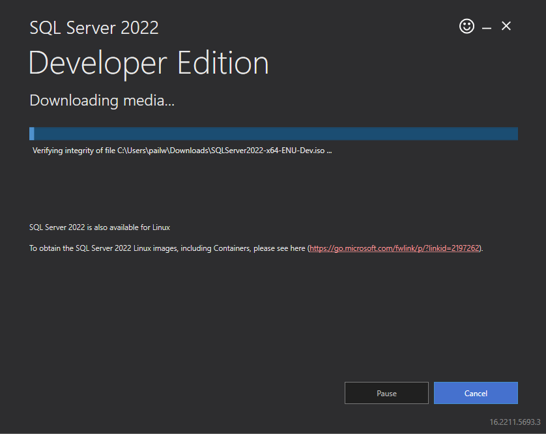
Task: Minimize the SQL Server installer window
Action: [486, 27]
